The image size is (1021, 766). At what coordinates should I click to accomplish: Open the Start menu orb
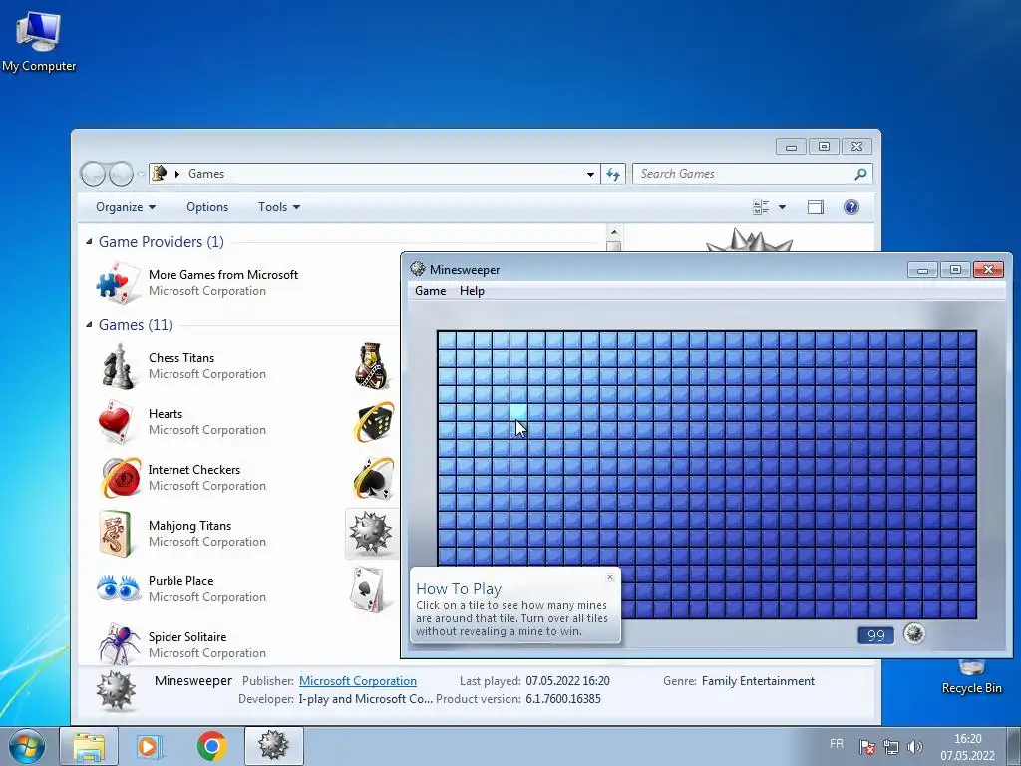[x=27, y=746]
